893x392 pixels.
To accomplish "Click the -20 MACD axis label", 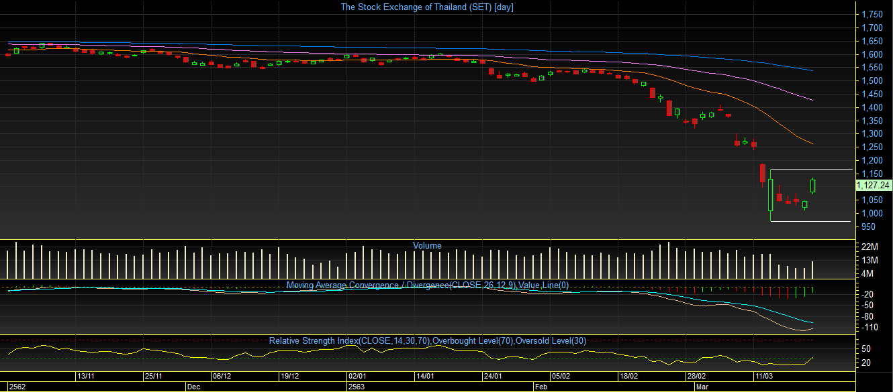I will 867,294.
